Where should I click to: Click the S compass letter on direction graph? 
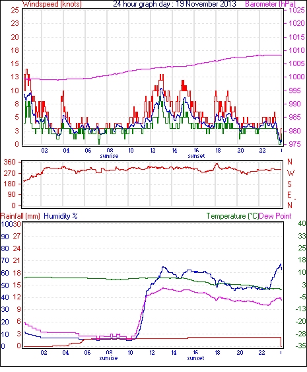pos(289,184)
